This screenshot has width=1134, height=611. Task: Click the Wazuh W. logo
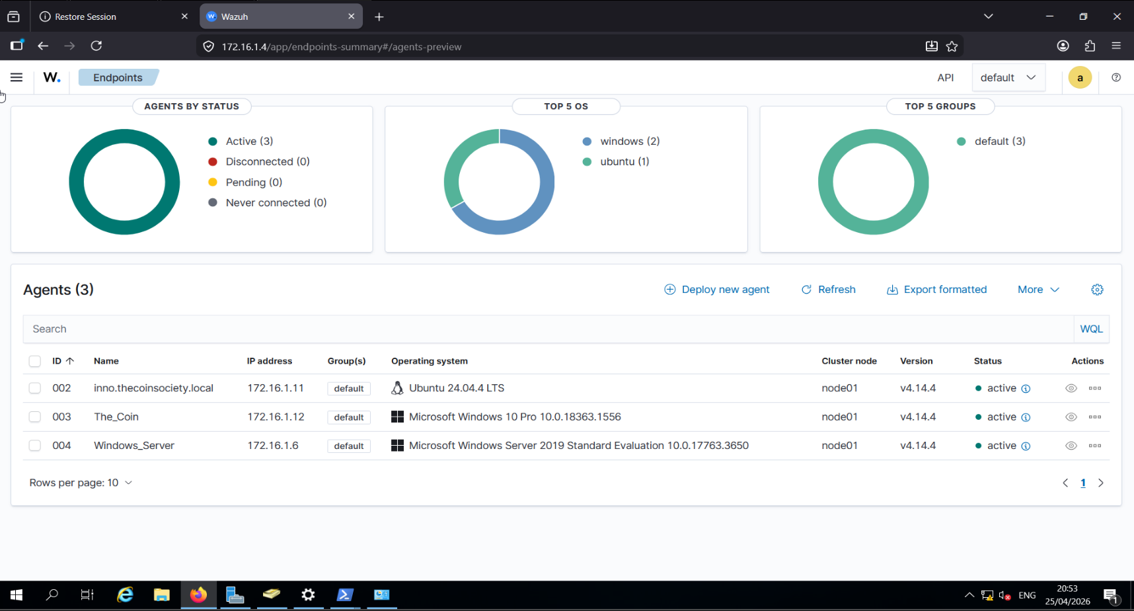tap(52, 77)
